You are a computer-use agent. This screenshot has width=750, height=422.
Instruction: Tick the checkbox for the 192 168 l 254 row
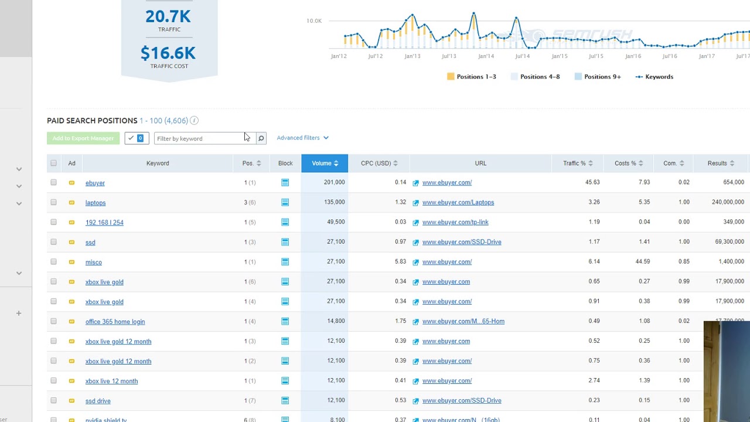pos(54,222)
